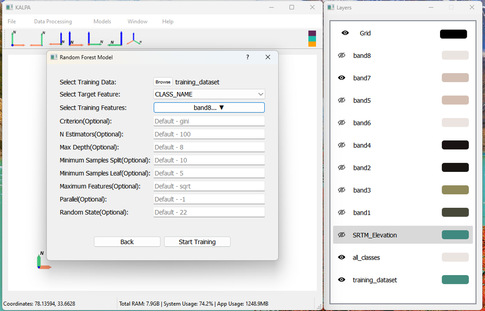The width and height of the screenshot is (485, 311).
Task: Focus the Minimum Samples Leaf field
Action: click(x=209, y=173)
